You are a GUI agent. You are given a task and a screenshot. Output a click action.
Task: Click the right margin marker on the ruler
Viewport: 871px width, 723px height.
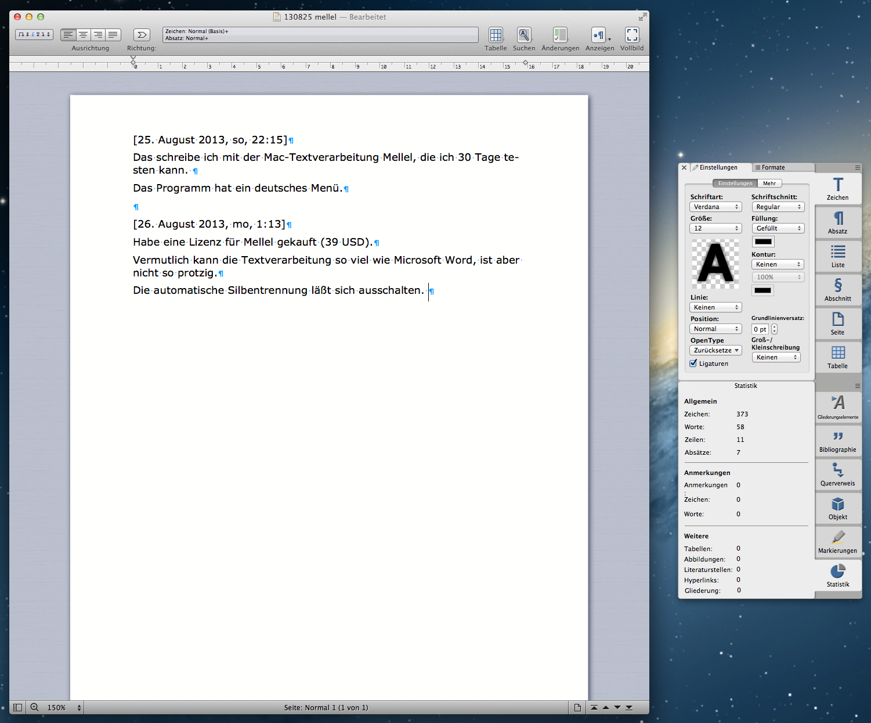point(525,63)
